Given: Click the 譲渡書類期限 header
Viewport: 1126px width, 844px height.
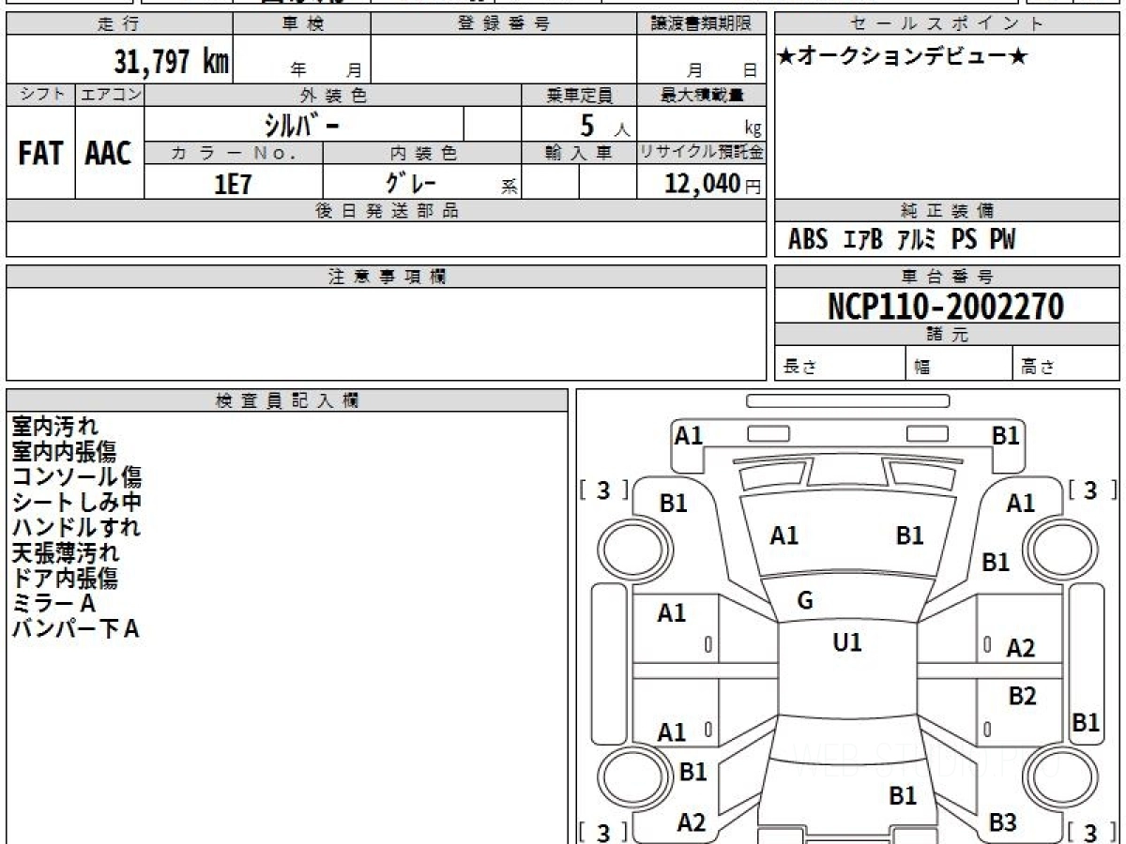Looking at the screenshot, I should (x=701, y=24).
